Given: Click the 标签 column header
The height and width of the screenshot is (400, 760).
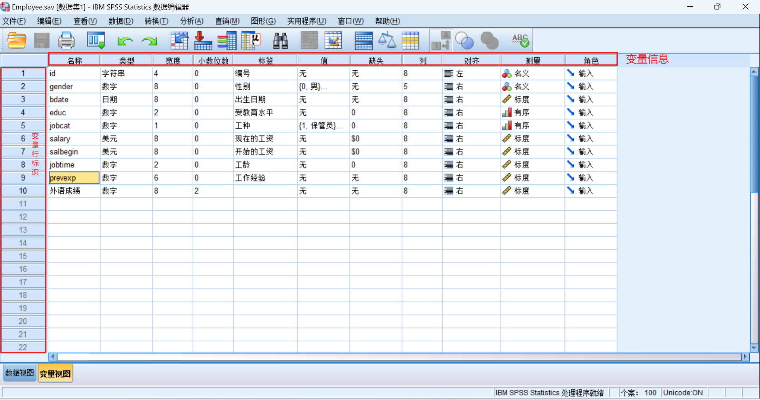Looking at the screenshot, I should (265, 60).
